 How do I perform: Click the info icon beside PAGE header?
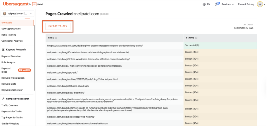pos(56,38)
